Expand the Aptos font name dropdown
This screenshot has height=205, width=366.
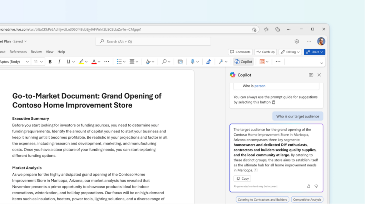[27, 62]
